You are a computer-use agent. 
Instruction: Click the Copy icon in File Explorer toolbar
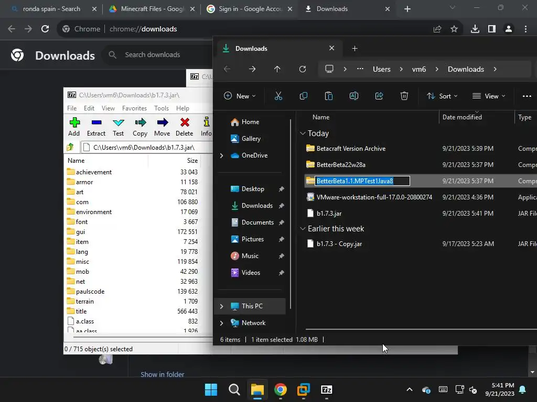(304, 96)
